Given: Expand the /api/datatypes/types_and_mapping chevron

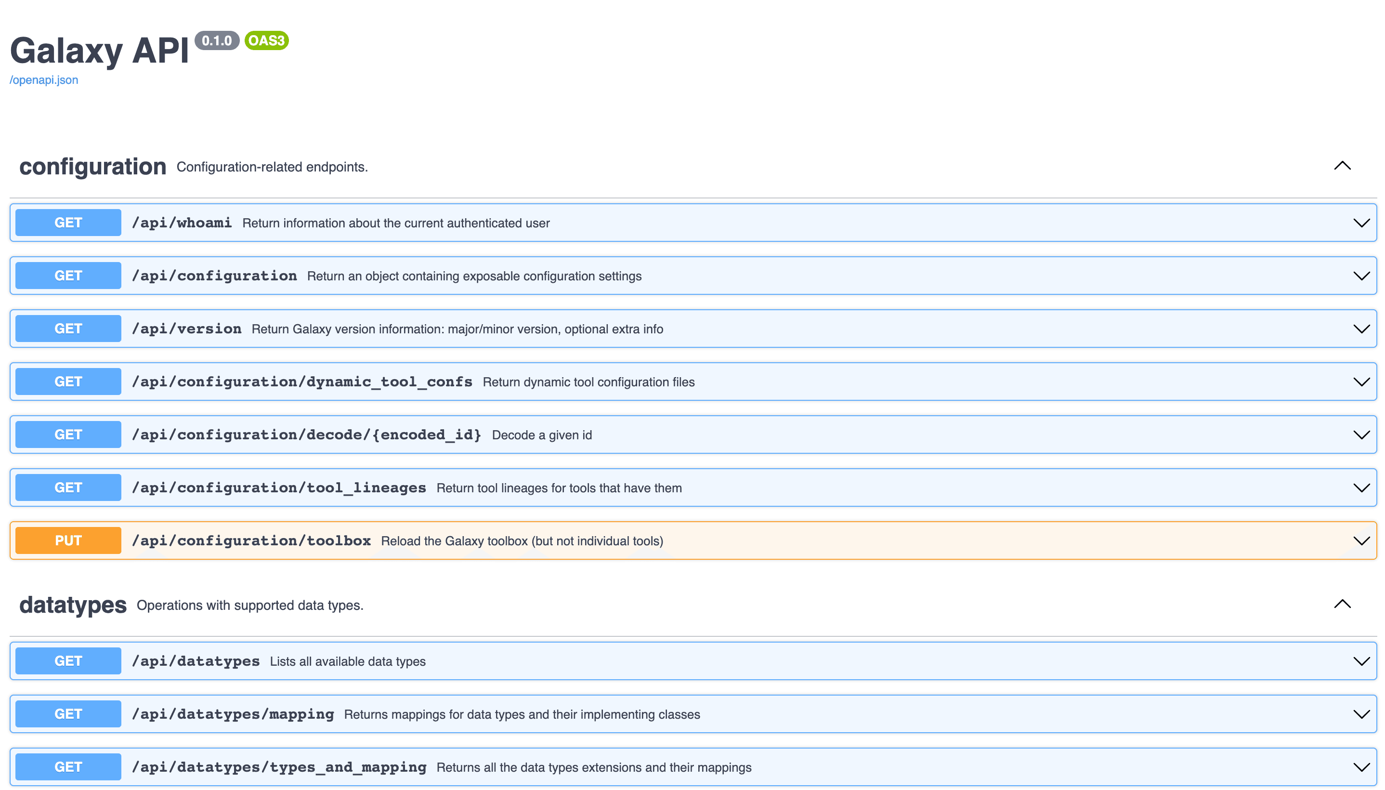Looking at the screenshot, I should coord(1361,767).
